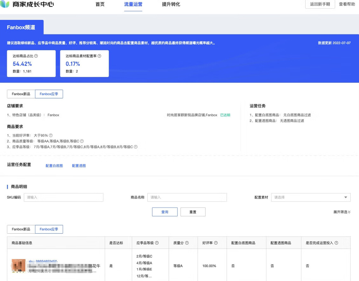Select Fanbox应季 in the product detail table
Viewport: 359px width, 281px height.
point(49,229)
